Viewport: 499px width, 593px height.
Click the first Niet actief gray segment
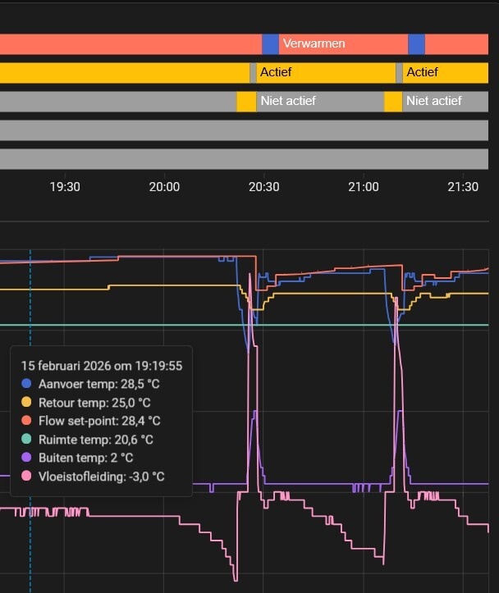tap(320, 102)
